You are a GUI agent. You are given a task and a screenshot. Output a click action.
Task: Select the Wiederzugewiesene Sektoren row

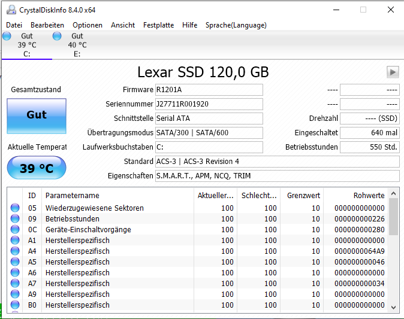pos(198,208)
